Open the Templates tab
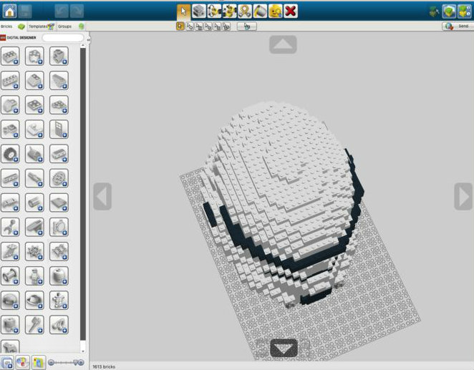 [x=42, y=26]
